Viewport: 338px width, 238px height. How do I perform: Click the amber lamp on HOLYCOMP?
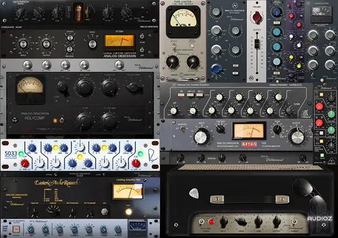[x=55, y=120]
